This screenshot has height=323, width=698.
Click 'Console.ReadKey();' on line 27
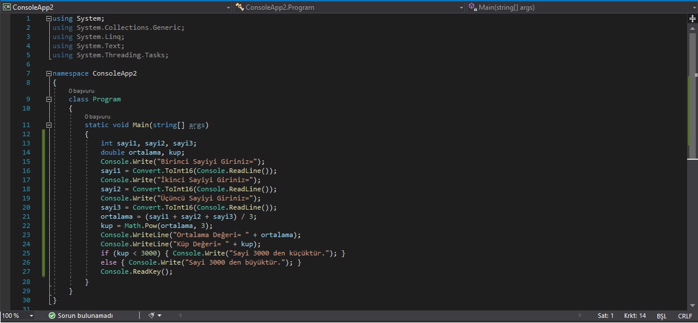tap(136, 271)
